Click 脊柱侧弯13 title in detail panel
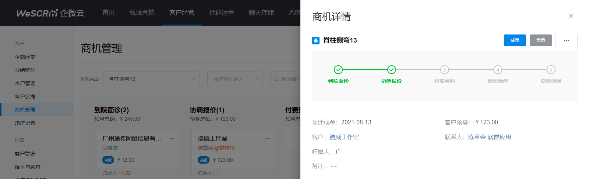589x179 pixels. tap(340, 40)
